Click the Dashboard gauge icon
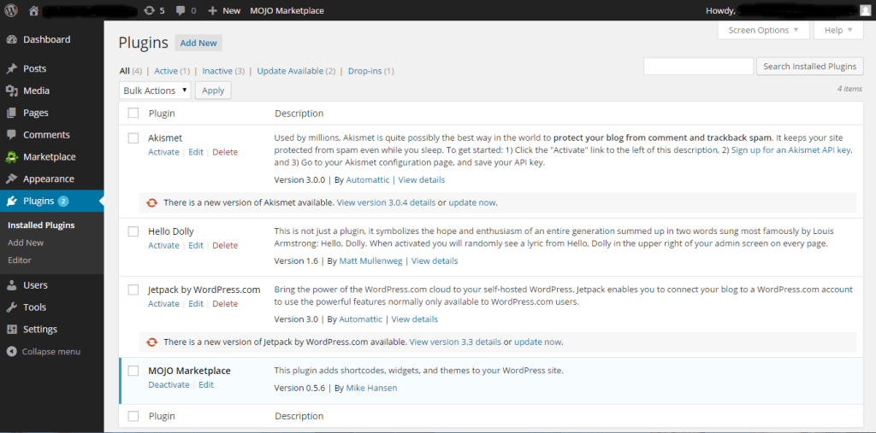The width and height of the screenshot is (876, 433). (x=11, y=39)
